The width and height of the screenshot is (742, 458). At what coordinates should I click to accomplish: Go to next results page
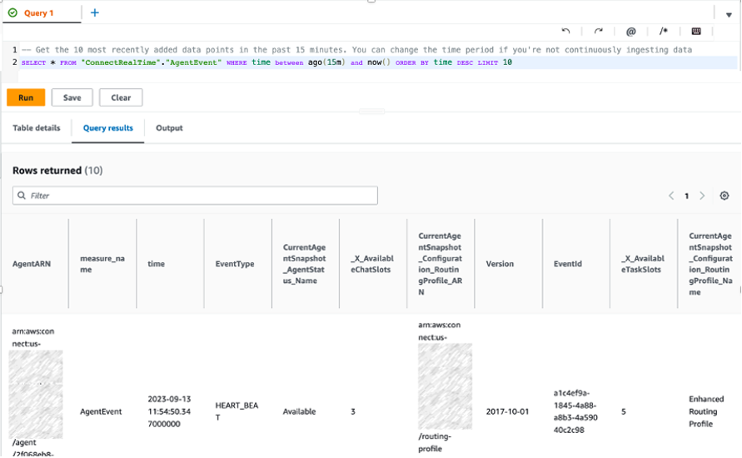[x=702, y=196]
